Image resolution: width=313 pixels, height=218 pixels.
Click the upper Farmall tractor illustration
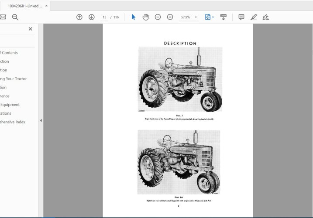(180, 79)
